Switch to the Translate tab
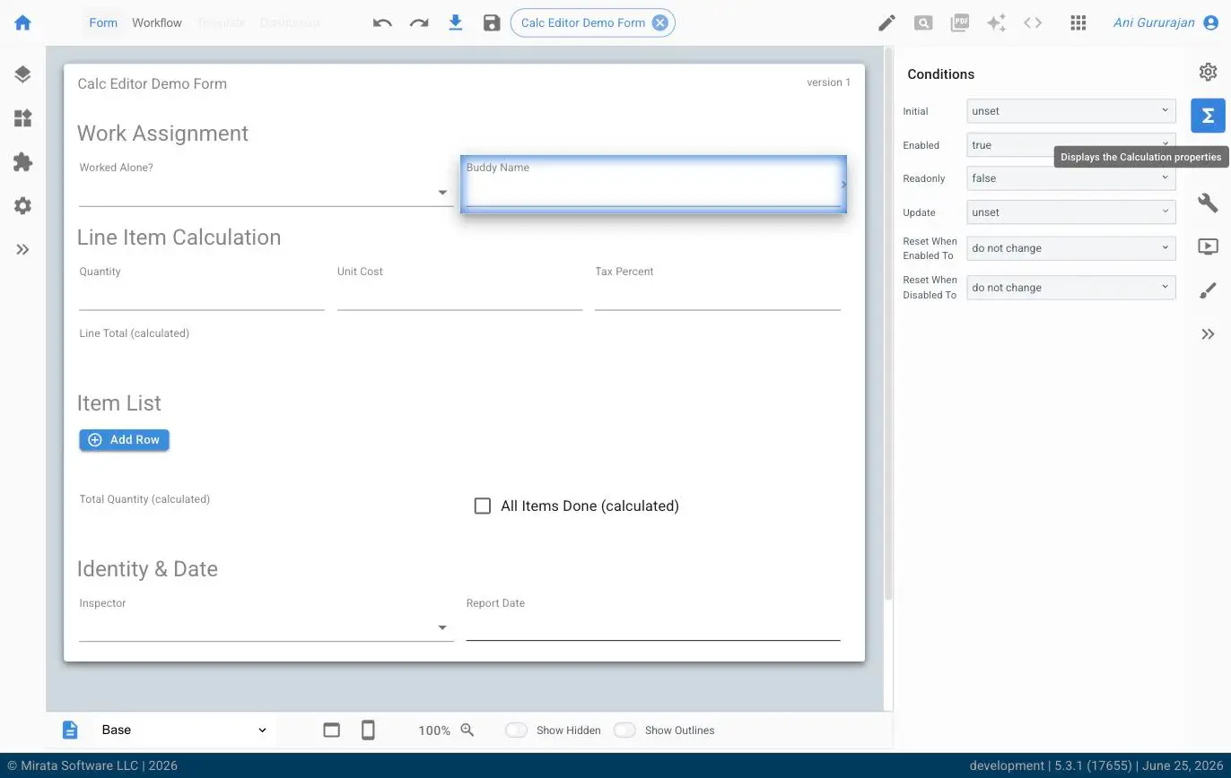Screen dimensions: 1231x778 tap(221, 22)
